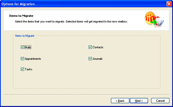This screenshot has width=173, height=107.
Task: Proceed with the Next button
Action: point(139,101)
